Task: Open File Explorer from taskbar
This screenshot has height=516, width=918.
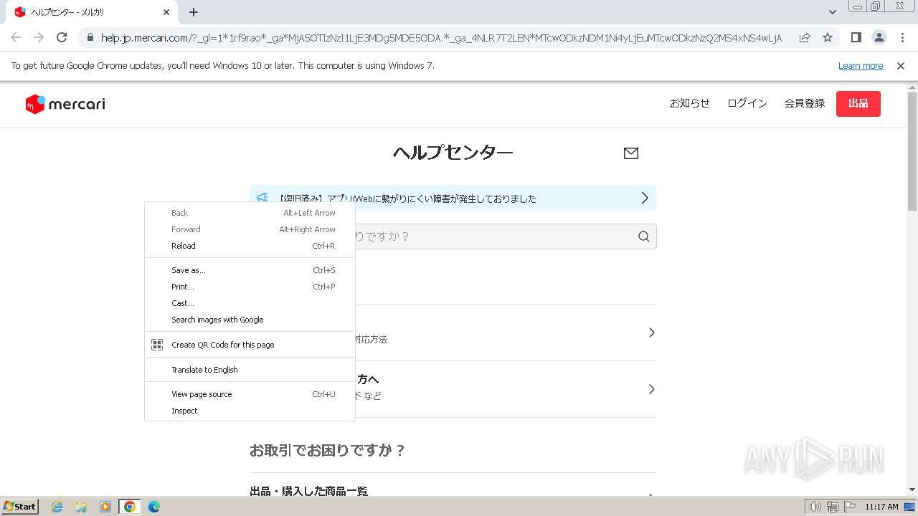Action: [81, 507]
